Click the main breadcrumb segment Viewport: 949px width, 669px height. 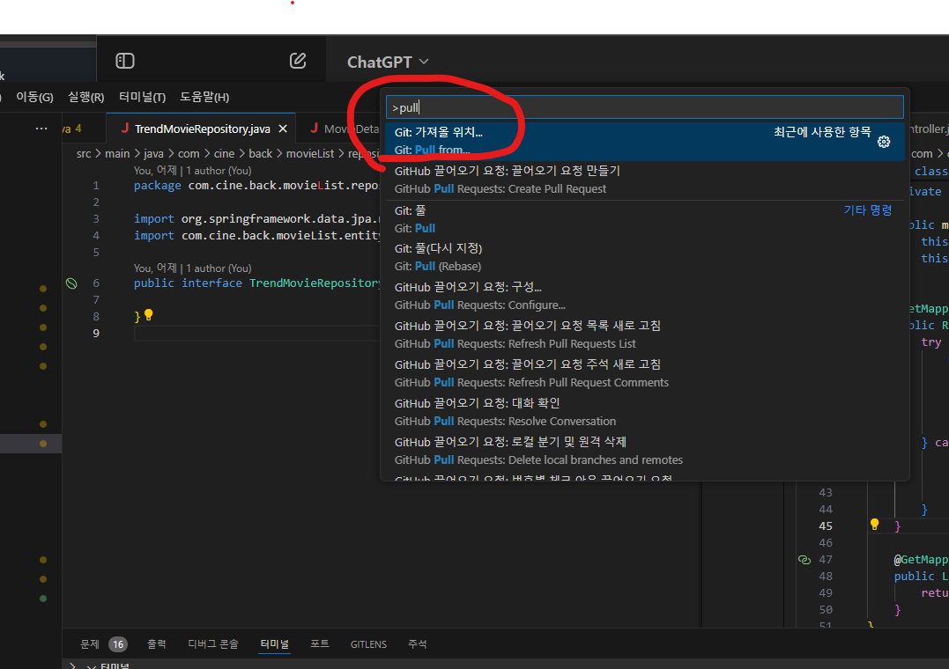[117, 154]
